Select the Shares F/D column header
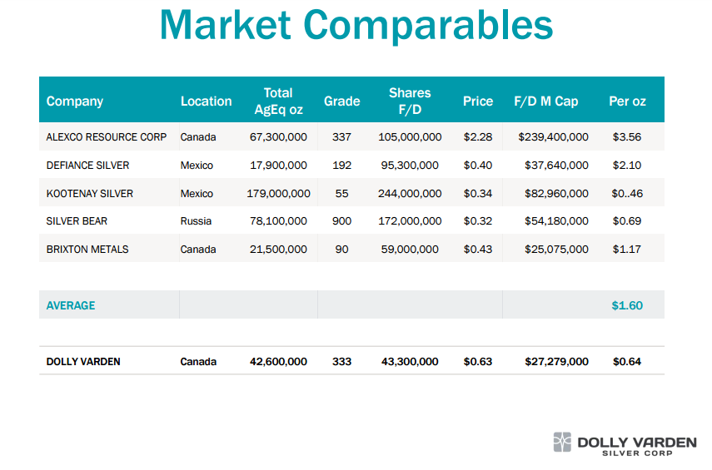 click(410, 101)
